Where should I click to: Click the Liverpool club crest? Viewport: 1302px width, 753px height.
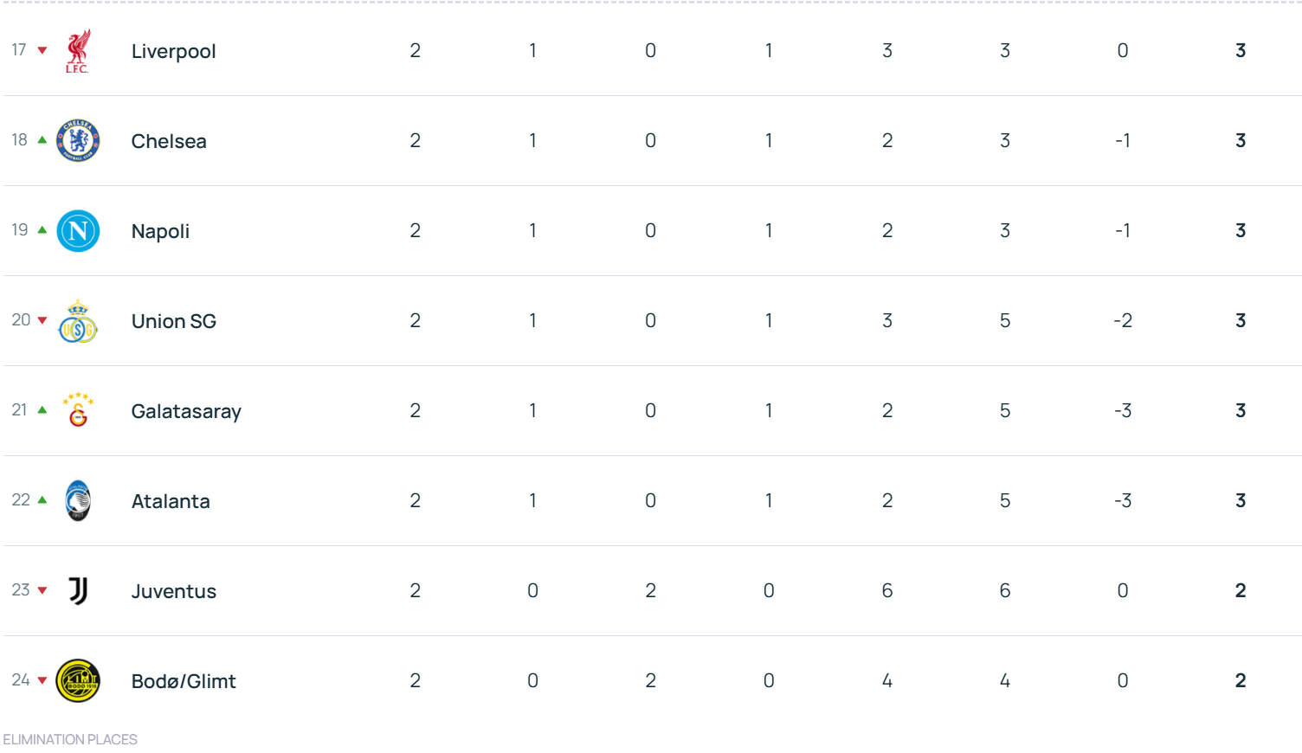(78, 51)
